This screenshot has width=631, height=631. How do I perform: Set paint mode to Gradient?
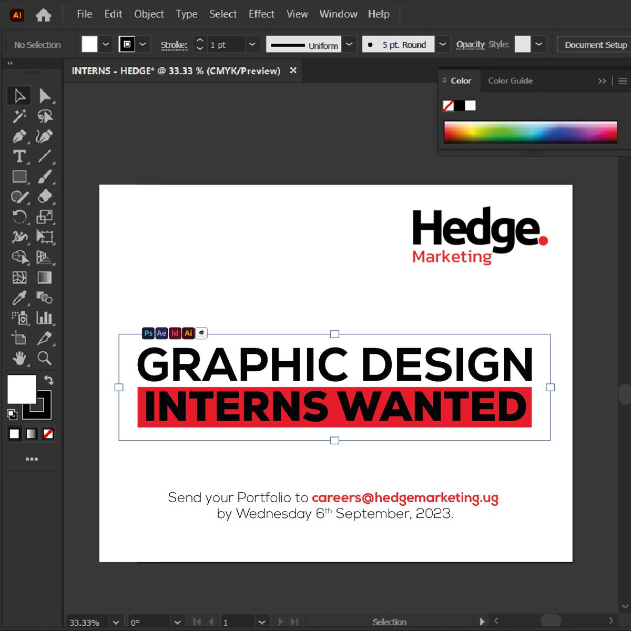click(32, 434)
